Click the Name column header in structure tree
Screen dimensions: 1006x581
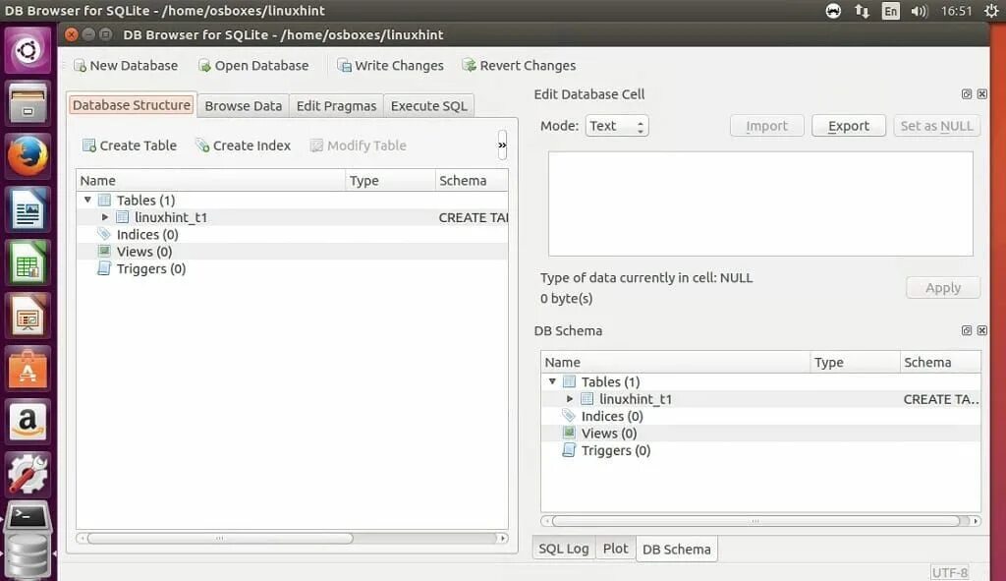pyautogui.click(x=210, y=181)
